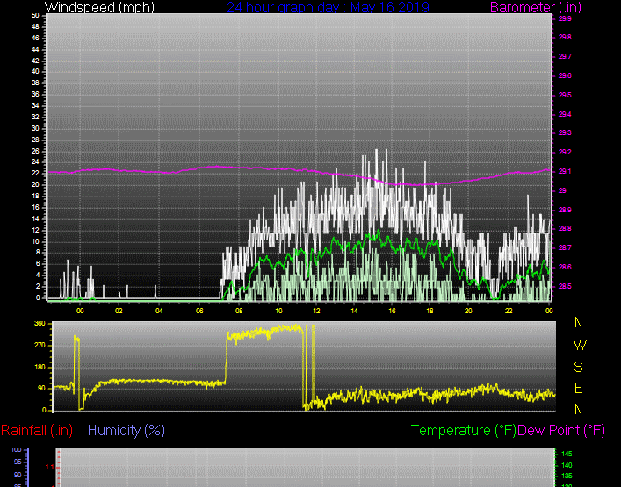This screenshot has height=487, width=621.
Task: Click barometer scale value 28.8
Action: pos(565,229)
